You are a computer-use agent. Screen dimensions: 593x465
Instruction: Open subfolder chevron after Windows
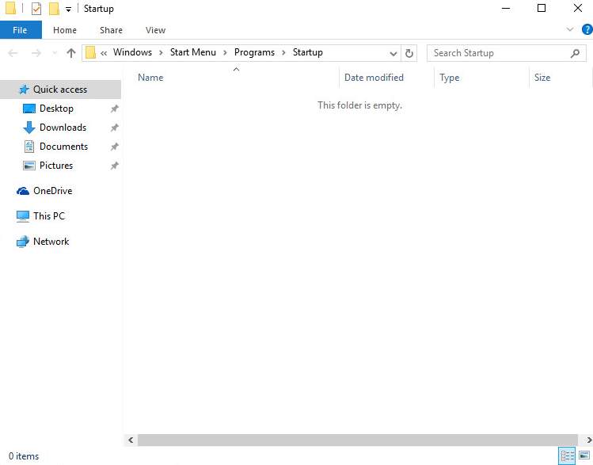tap(161, 53)
